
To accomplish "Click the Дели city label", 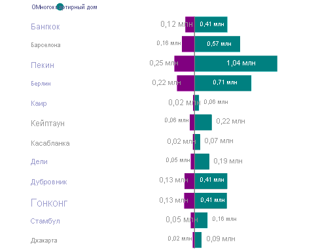I will pyautogui.click(x=39, y=161).
